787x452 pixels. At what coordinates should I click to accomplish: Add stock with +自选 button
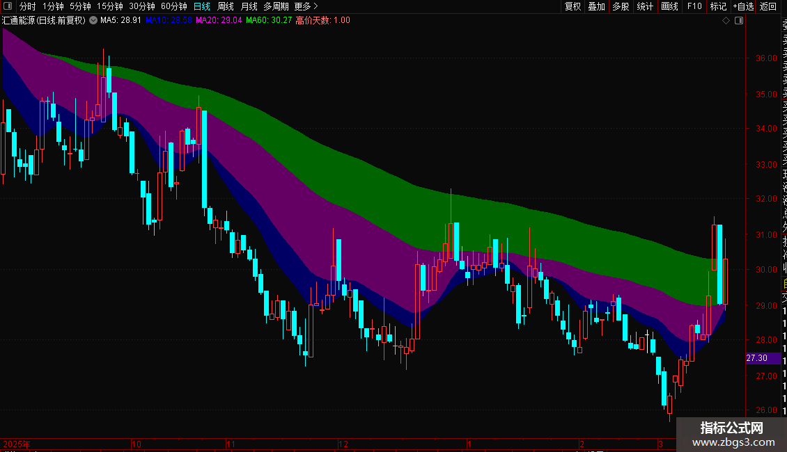743,6
